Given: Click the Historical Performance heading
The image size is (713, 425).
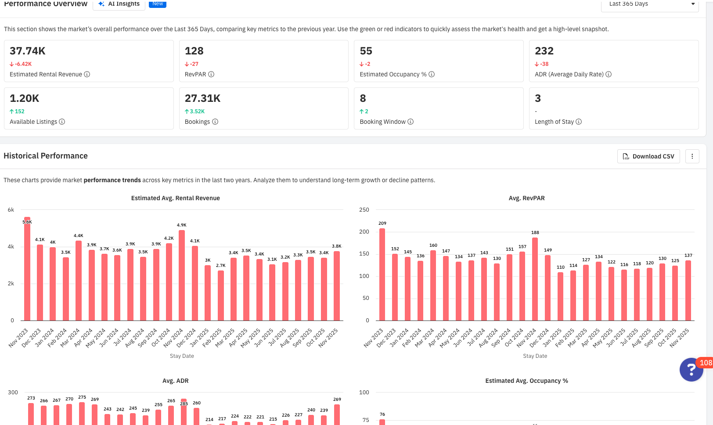Looking at the screenshot, I should pos(46,156).
